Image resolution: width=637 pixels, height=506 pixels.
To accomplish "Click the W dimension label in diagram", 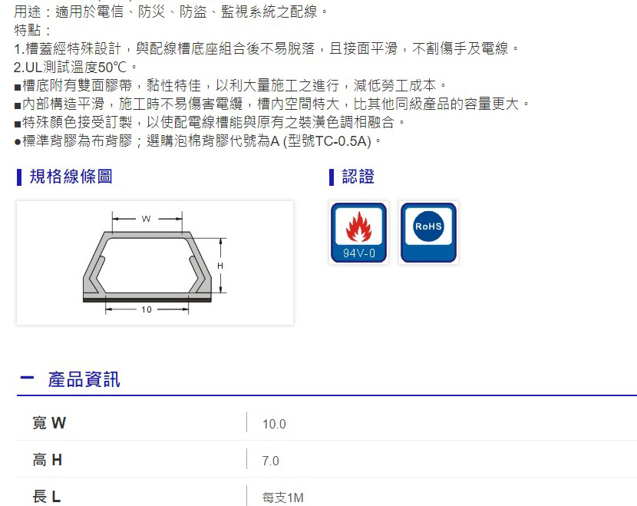I will (x=147, y=219).
